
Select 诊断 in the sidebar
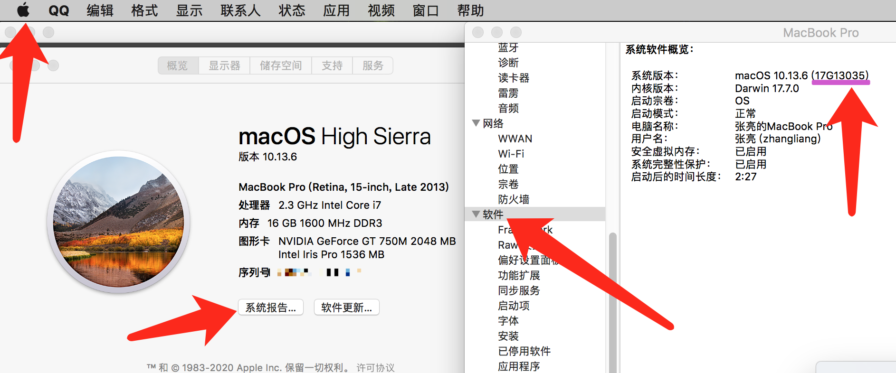point(508,63)
